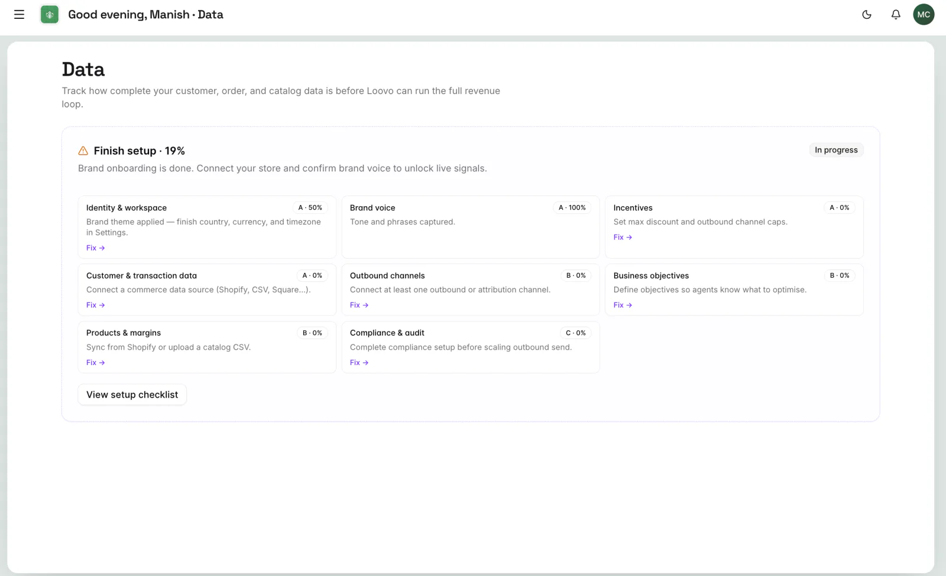The width and height of the screenshot is (946, 576).
Task: Click 'Connect at least one outbound' description
Action: 450,290
